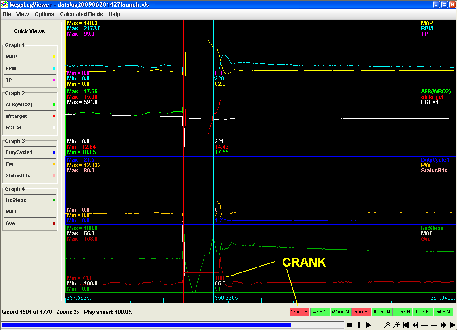
Task: Click the Max = 140.3 readout
Action: tap(82, 23)
